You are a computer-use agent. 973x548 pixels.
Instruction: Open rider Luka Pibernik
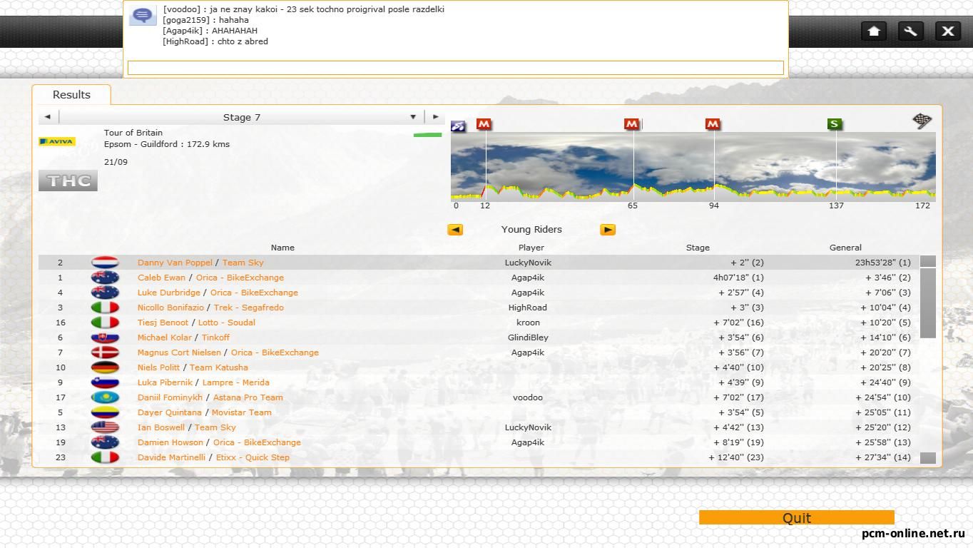pos(165,382)
